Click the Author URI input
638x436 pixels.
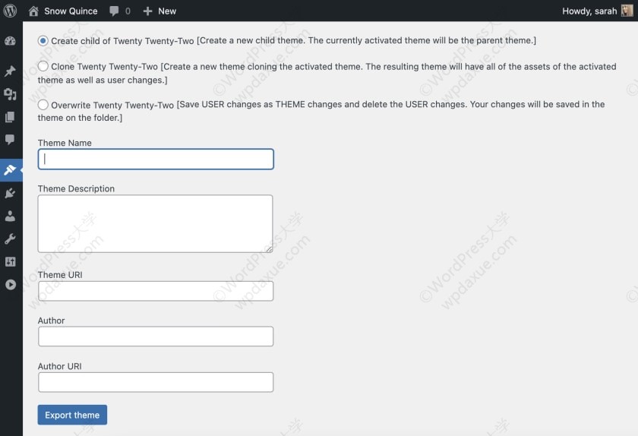(156, 382)
